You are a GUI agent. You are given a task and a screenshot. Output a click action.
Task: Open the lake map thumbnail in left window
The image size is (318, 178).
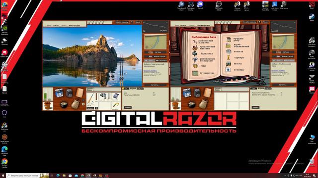click(x=156, y=42)
